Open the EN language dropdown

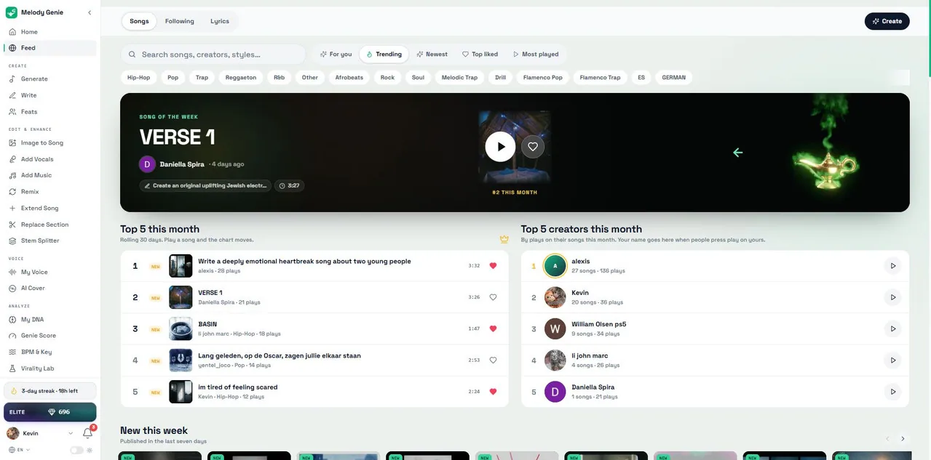tap(19, 451)
